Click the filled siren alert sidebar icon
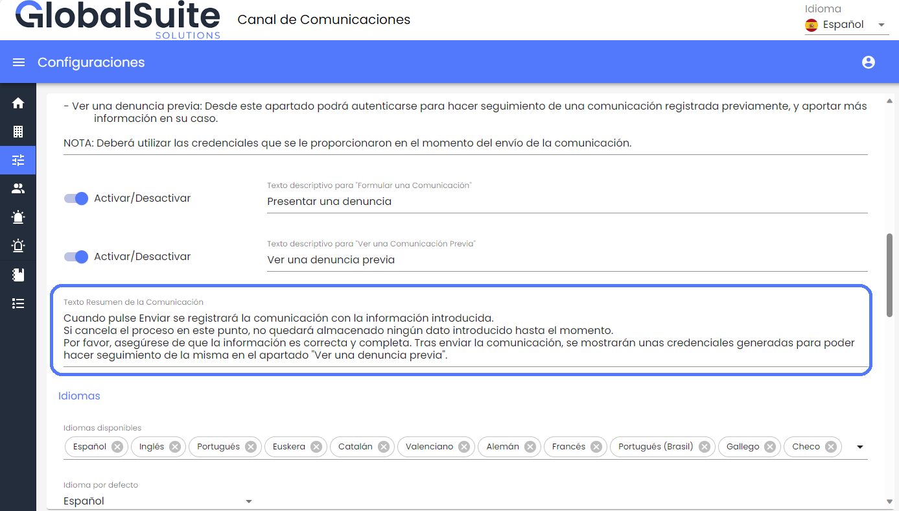This screenshot has width=899, height=511. coord(18,217)
